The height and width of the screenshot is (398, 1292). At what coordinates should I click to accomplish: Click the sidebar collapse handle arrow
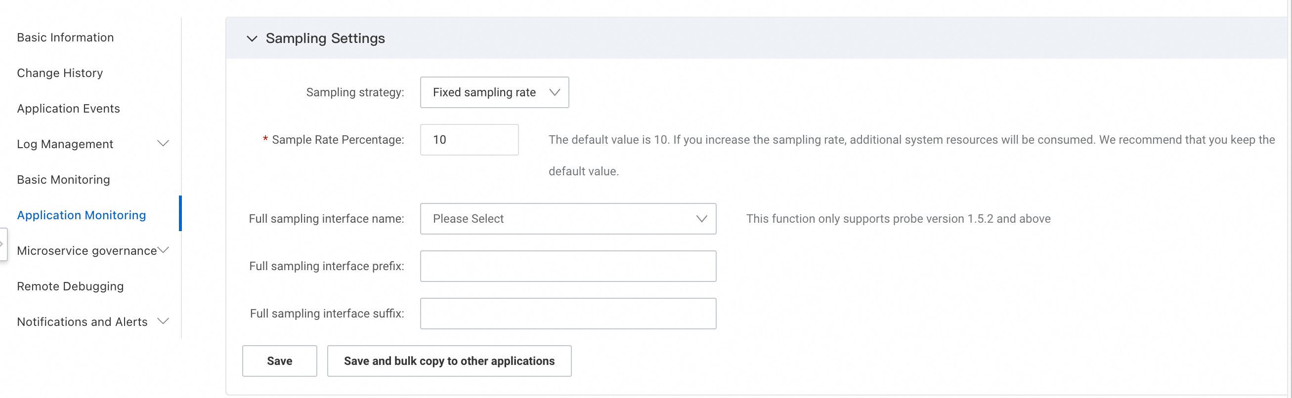[x=2, y=244]
